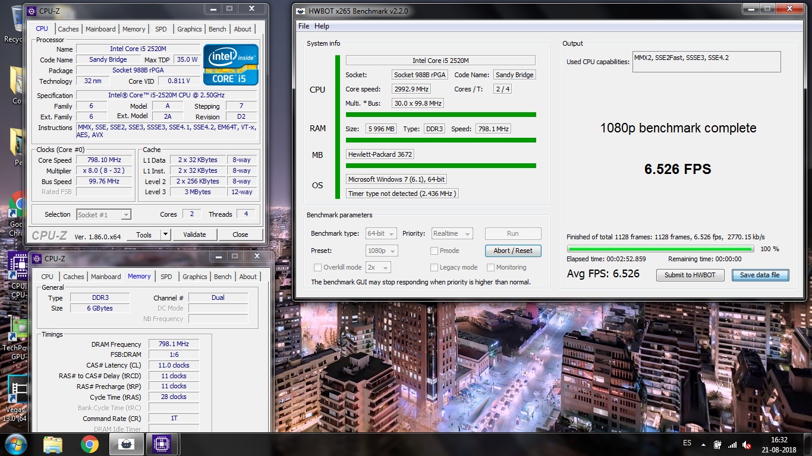Click the 6.526 FPS result text
This screenshot has width=812, height=456.
click(678, 169)
